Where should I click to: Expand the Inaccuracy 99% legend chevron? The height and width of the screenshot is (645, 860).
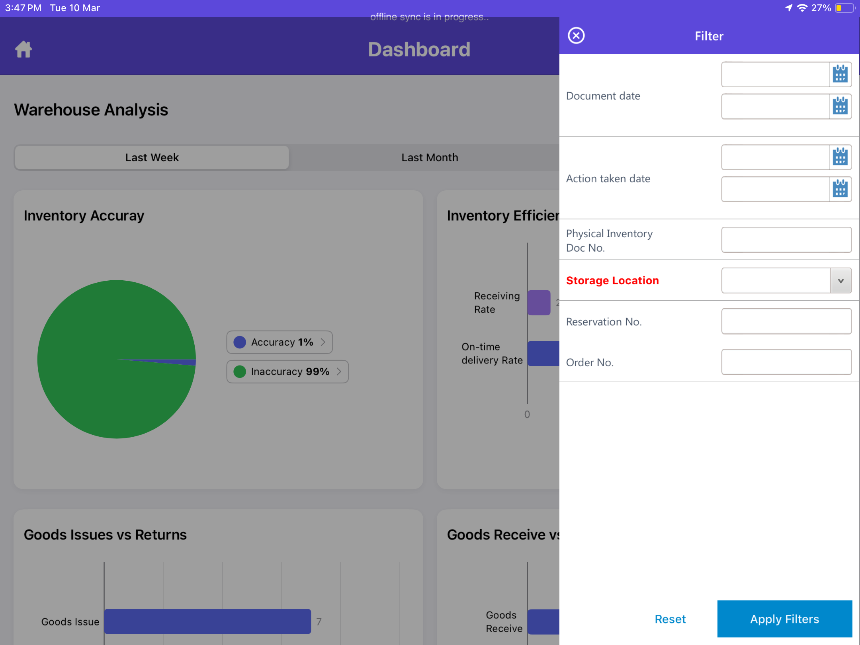(x=339, y=371)
